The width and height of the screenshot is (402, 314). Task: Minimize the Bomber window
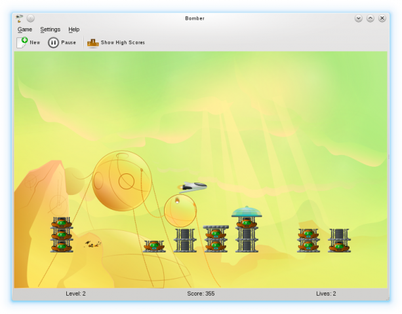coord(359,18)
